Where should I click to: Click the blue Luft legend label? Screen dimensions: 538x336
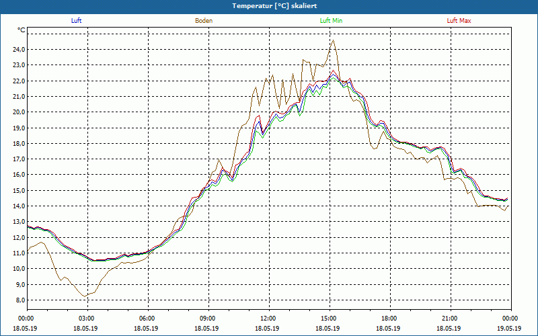click(x=76, y=21)
